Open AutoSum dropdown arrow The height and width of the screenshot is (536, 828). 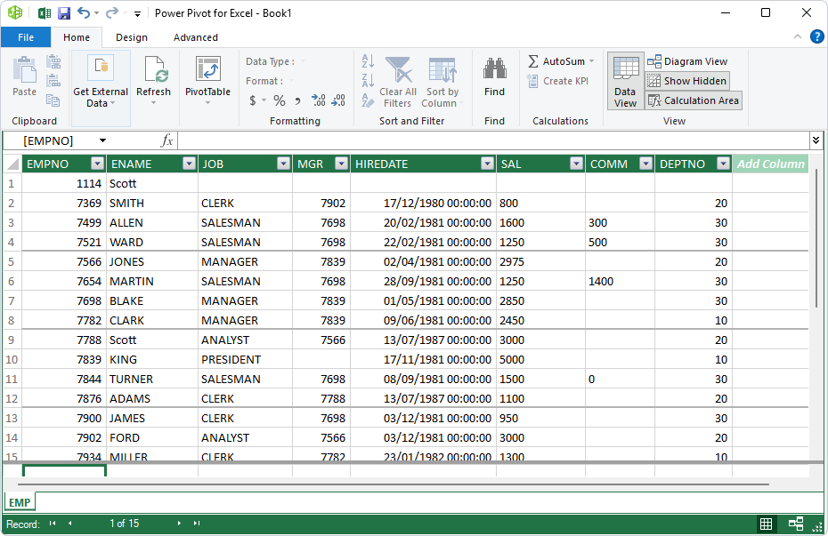pyautogui.click(x=591, y=61)
